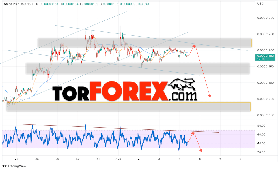Click the 80.00 RSI scale label
This screenshot has width=280, height=170.
click(x=261, y=126)
